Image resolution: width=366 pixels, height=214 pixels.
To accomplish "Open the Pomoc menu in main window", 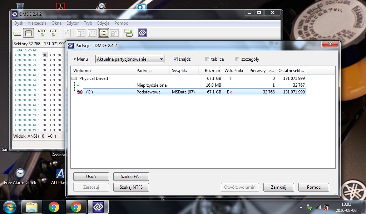I will coord(121,23).
